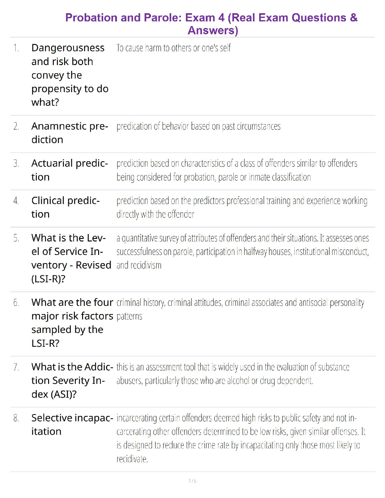The height and width of the screenshot is (498, 385).
Task: Click the answer about past circumstances
Action: pos(198,126)
